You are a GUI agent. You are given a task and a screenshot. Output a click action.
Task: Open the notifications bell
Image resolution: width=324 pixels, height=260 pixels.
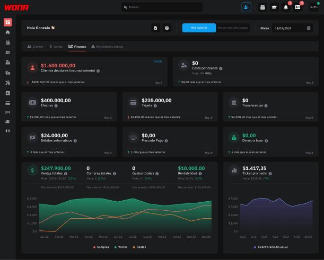(286, 7)
